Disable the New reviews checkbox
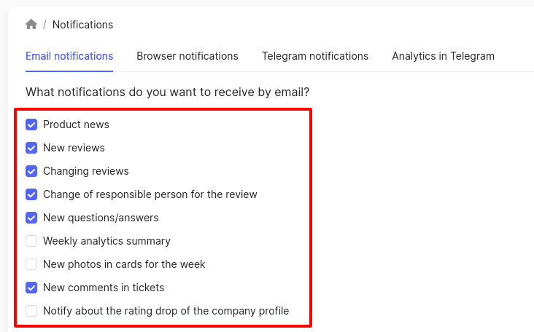Screen dimensions: 534x332 (31, 148)
